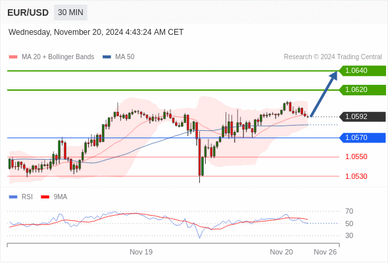Click the blue RSI legend swatch
Viewport: 388px width, 263px height.
pos(13,197)
